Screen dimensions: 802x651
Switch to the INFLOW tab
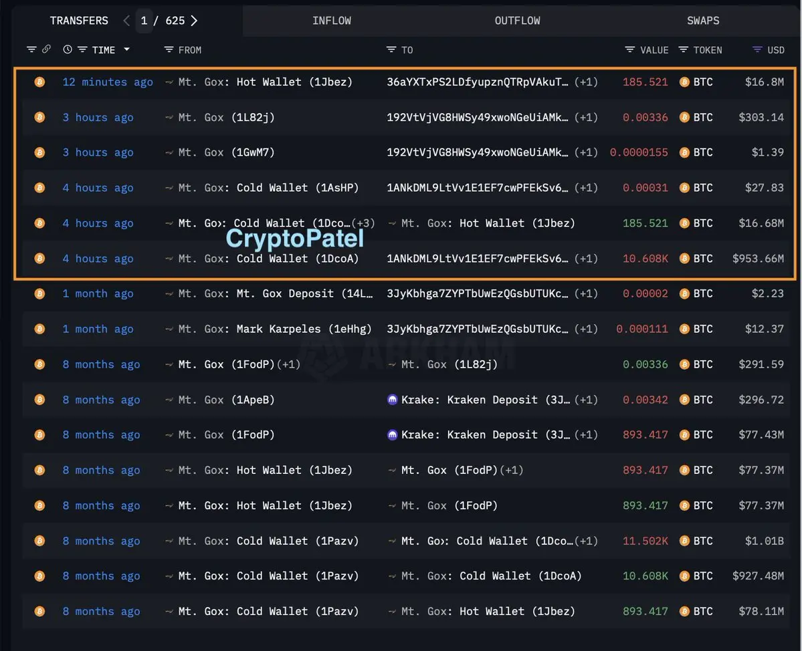[x=331, y=21]
